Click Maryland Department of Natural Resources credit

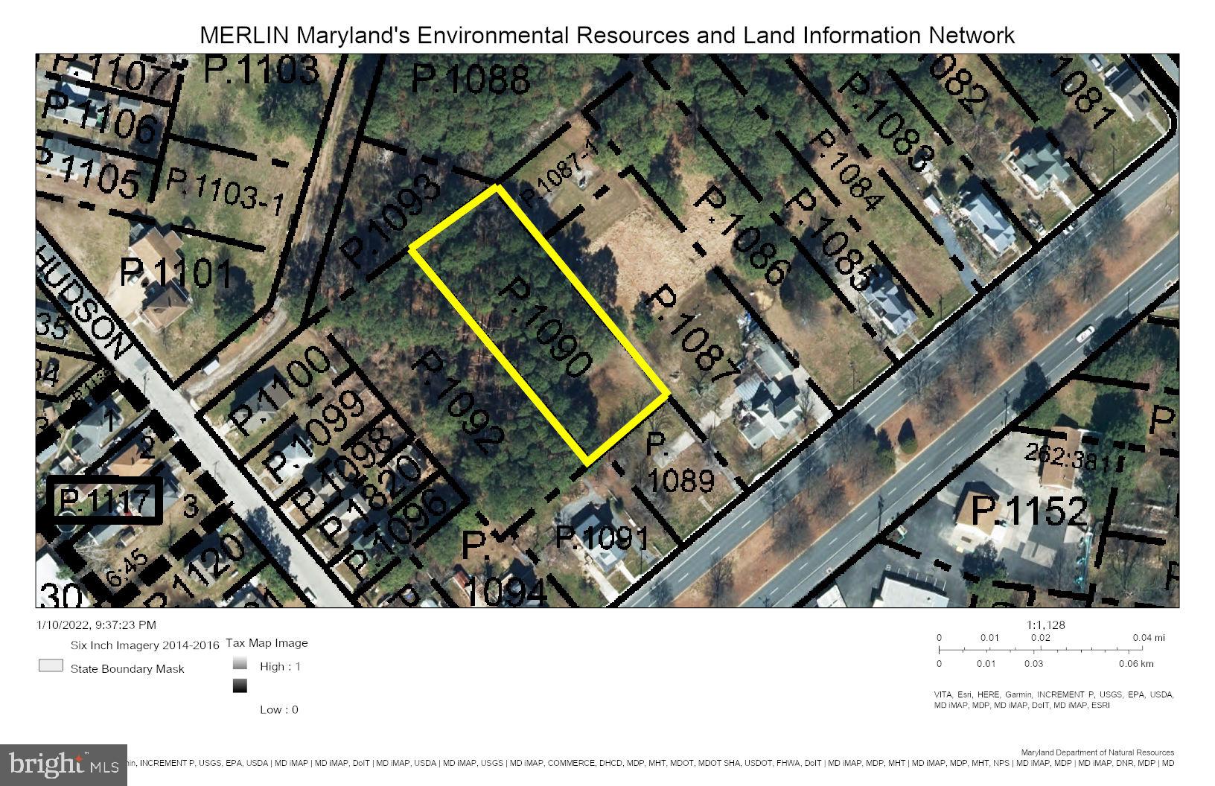pyautogui.click(x=1097, y=753)
